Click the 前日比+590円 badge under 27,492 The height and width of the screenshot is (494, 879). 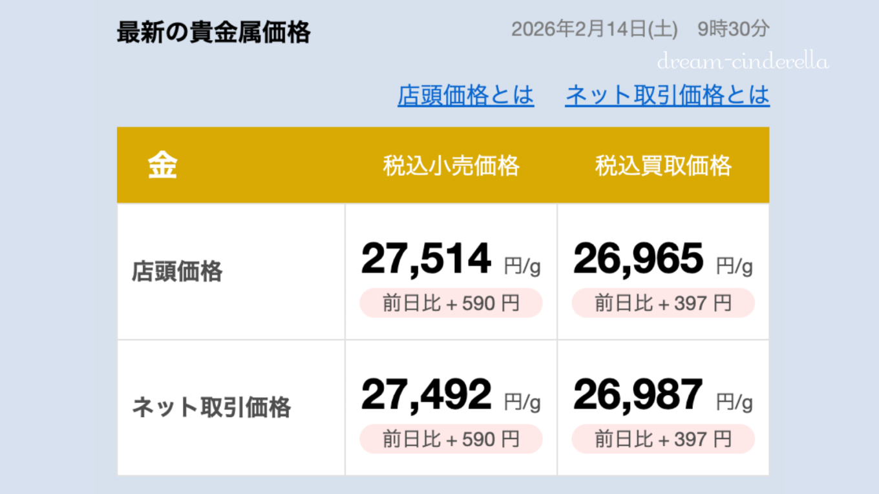[x=451, y=438]
